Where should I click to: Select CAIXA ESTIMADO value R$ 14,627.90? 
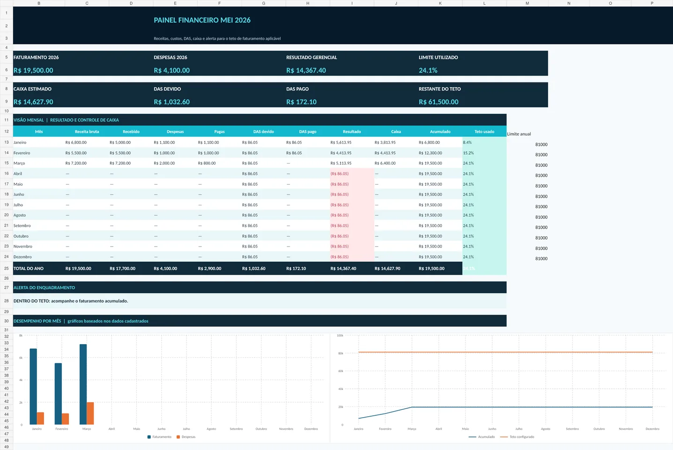click(x=33, y=102)
